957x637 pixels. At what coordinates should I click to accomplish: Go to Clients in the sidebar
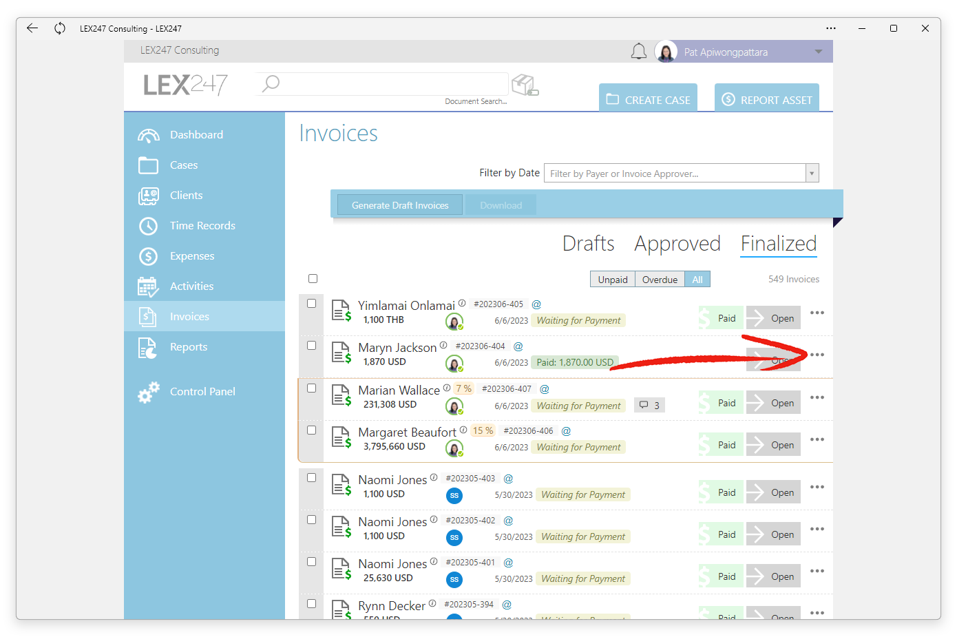(204, 196)
